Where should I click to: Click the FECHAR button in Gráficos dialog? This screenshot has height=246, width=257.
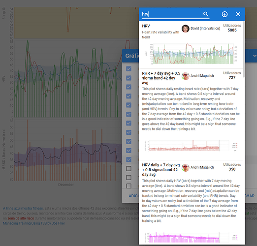pos(250,196)
